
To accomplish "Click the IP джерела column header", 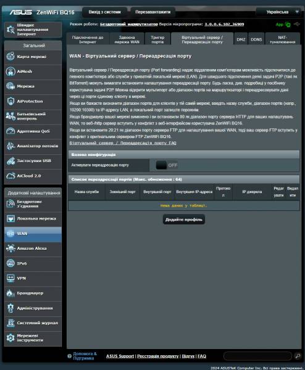I will click(252, 192).
